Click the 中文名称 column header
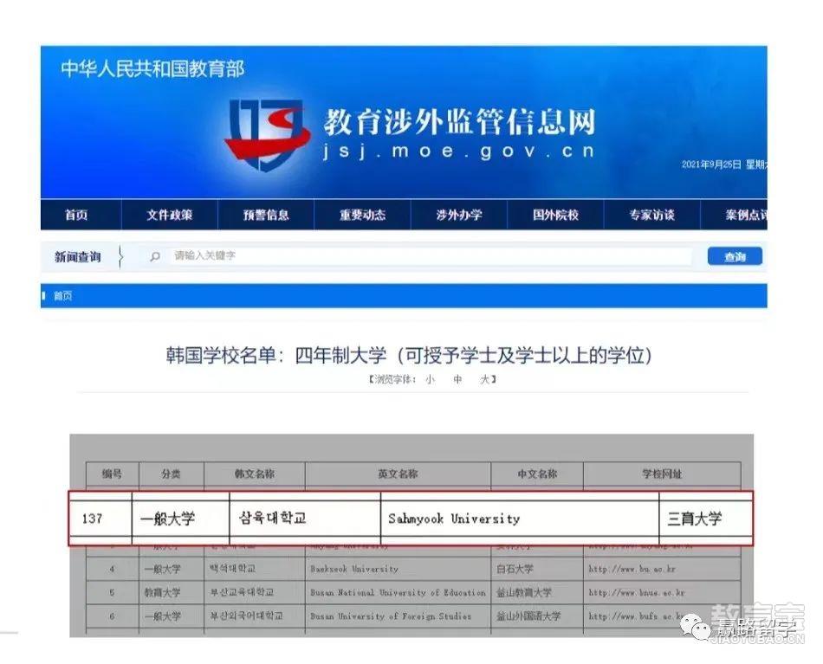The width and height of the screenshot is (823, 664). pyautogui.click(x=537, y=474)
